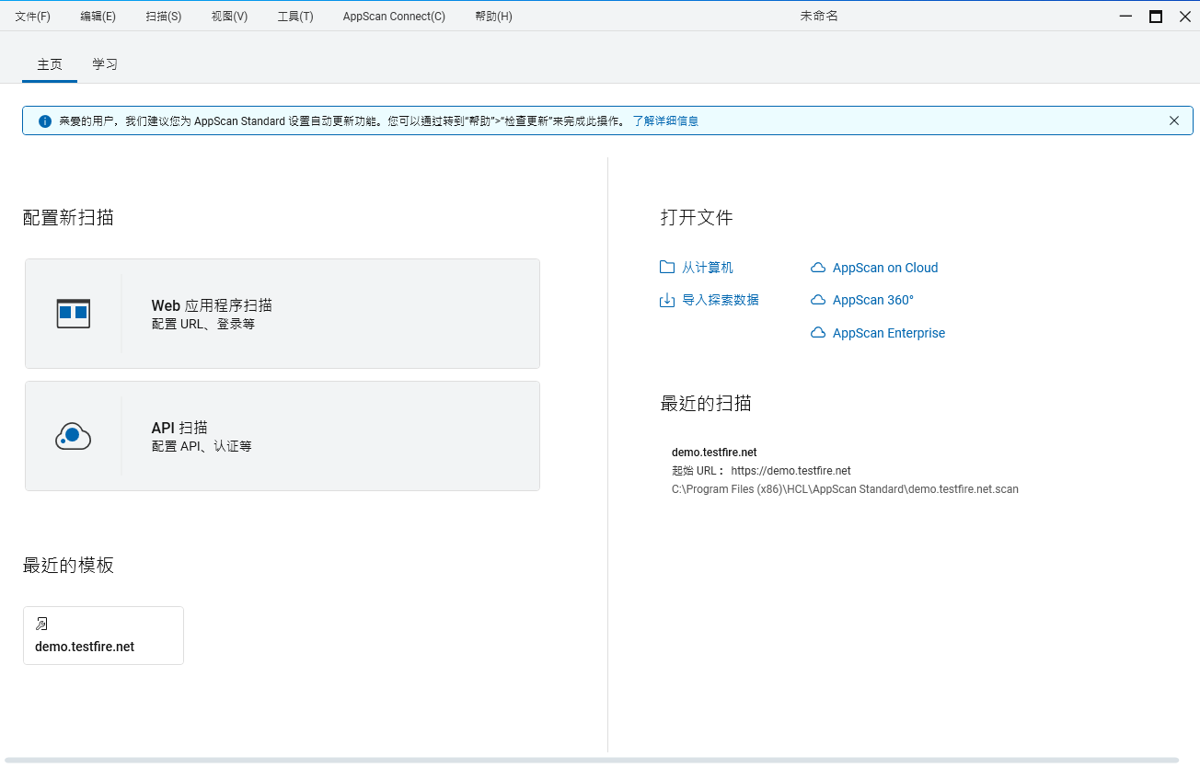This screenshot has height=768, width=1200.
Task: Click the template icon above demo.testfire.net
Action: (41, 624)
